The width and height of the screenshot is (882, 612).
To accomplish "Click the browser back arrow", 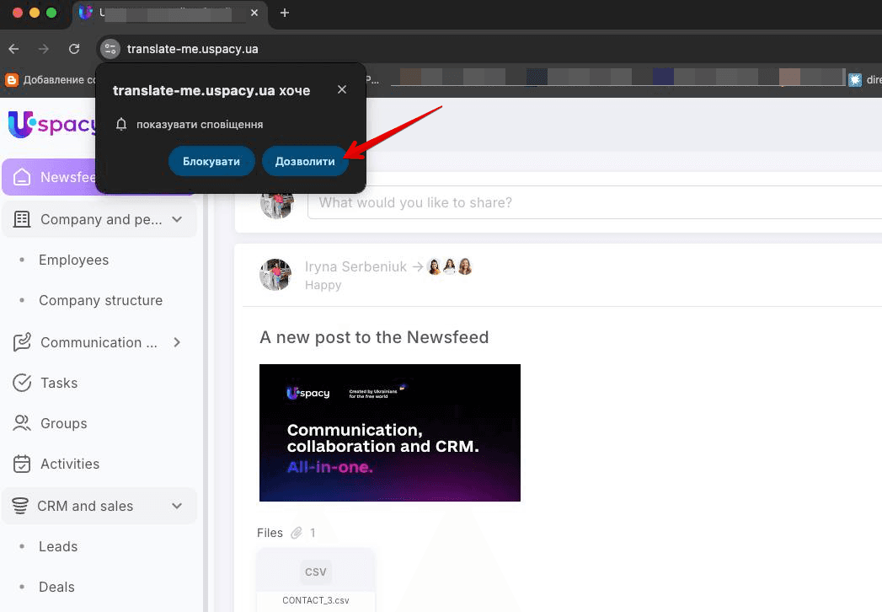I will click(x=13, y=49).
